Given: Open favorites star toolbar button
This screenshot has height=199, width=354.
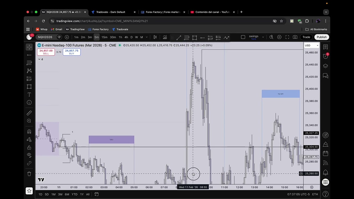Looking at the screenshot, I should (x=29, y=190).
